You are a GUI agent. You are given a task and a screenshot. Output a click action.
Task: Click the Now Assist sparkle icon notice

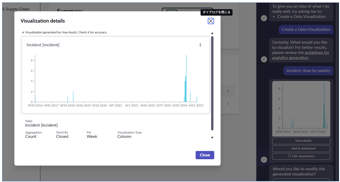(23, 32)
